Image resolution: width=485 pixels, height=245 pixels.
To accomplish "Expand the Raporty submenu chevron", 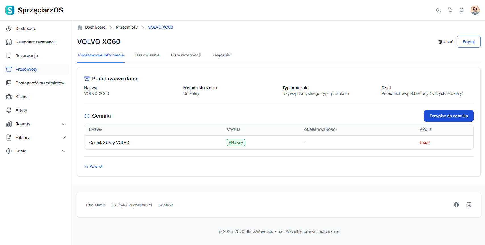I will tap(64, 124).
